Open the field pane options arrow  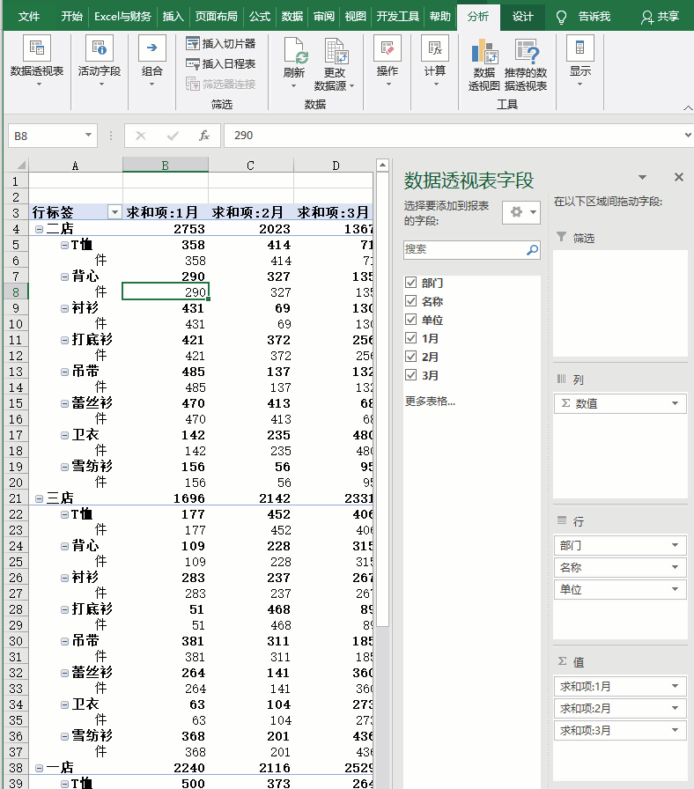[x=642, y=177]
